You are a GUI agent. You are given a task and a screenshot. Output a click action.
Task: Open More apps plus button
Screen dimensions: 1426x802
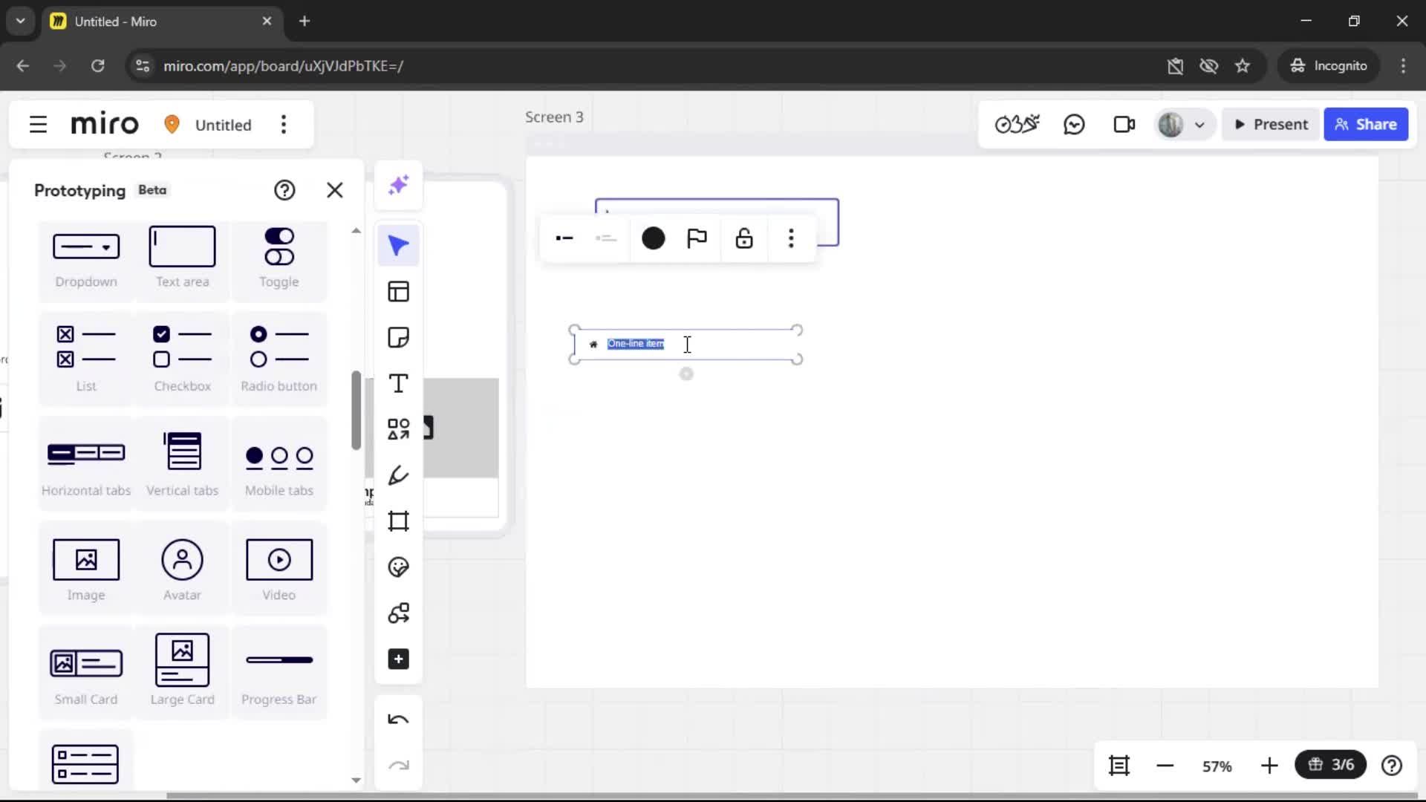click(399, 659)
